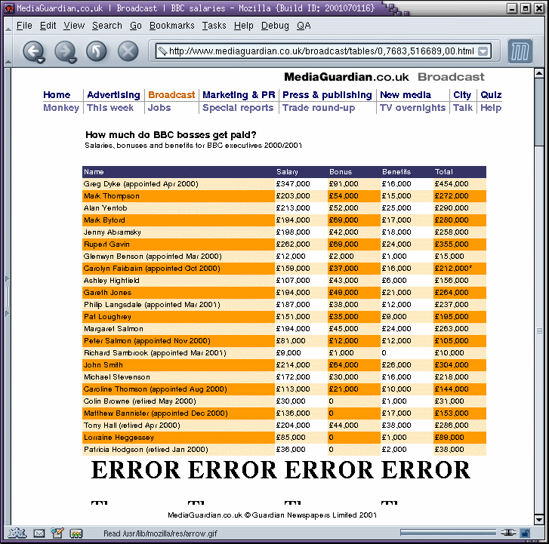The width and height of the screenshot is (549, 544).
Task: Open the Marketing & PR link
Action: pyautogui.click(x=239, y=95)
